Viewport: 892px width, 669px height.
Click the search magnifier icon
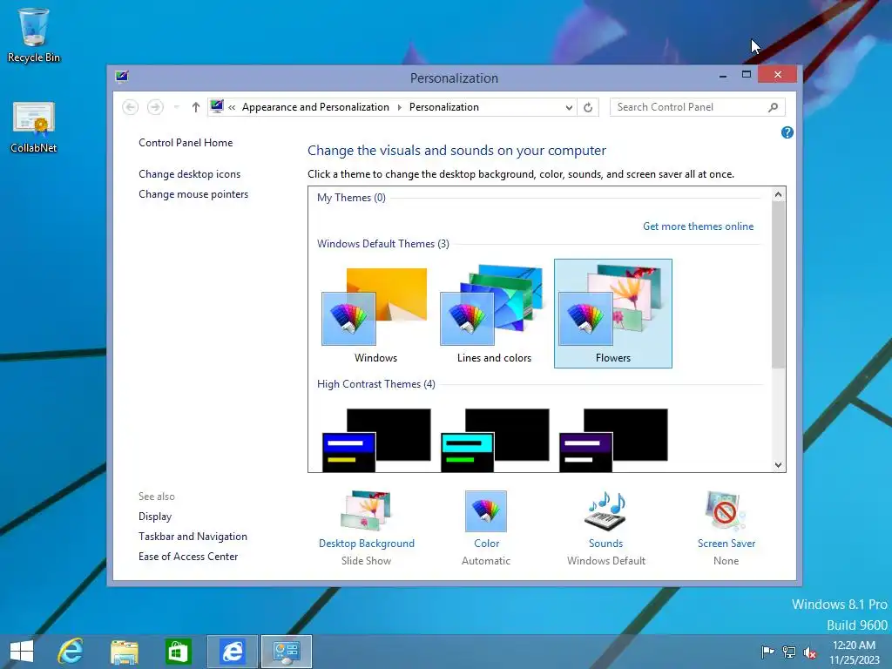click(x=774, y=107)
